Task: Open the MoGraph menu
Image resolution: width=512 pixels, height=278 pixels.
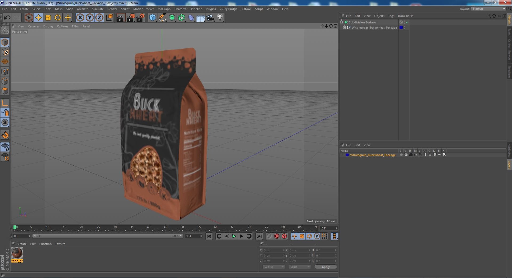Action: (164, 9)
